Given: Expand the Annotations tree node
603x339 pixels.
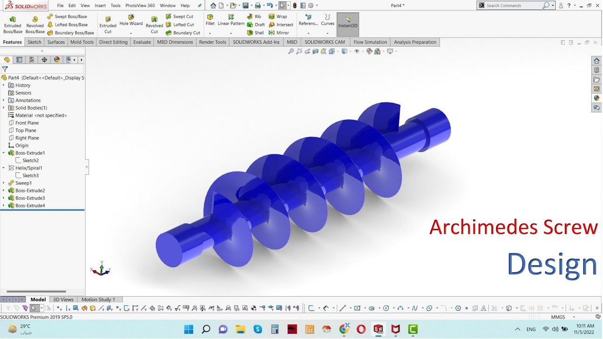Looking at the screenshot, I should (x=4, y=100).
